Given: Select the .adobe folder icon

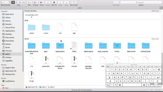Looking at the screenshot, I should click(x=32, y=27).
